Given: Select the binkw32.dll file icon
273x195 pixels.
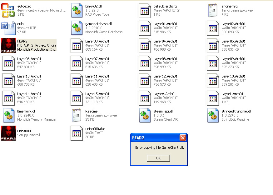Looking at the screenshot, I should tap(77, 10).
